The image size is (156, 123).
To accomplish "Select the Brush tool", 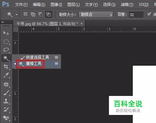I will point(6,93).
